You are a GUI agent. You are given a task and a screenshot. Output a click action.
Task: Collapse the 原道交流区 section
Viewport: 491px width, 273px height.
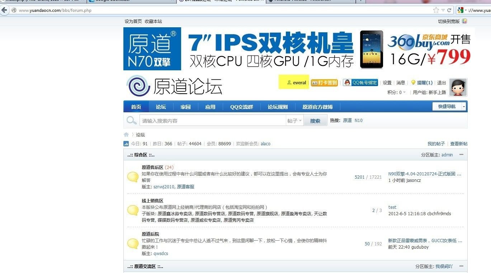(x=461, y=266)
